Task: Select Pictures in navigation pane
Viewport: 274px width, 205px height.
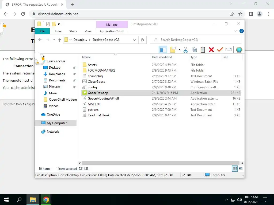Action: pyautogui.click(x=55, y=87)
